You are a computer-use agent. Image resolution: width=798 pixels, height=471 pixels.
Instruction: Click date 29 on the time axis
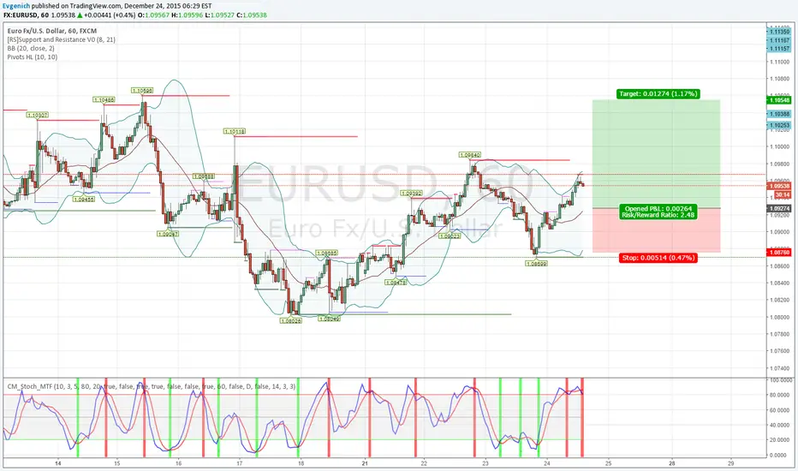(x=731, y=463)
